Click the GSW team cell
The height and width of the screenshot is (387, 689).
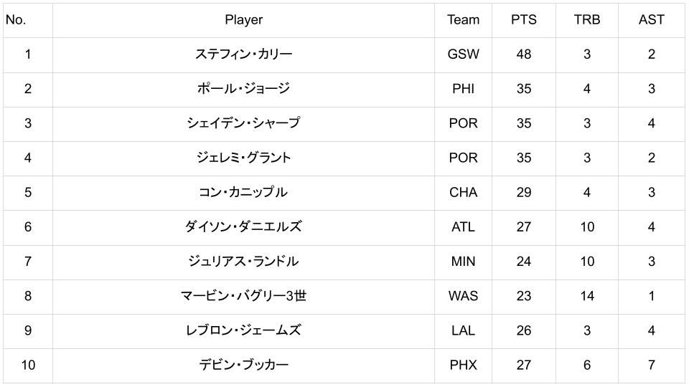coord(463,54)
